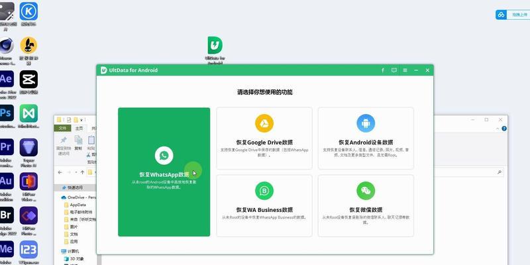This screenshot has width=530, height=265.
Task: Launch HitPaw Photo app from desktop
Action: (28, 221)
